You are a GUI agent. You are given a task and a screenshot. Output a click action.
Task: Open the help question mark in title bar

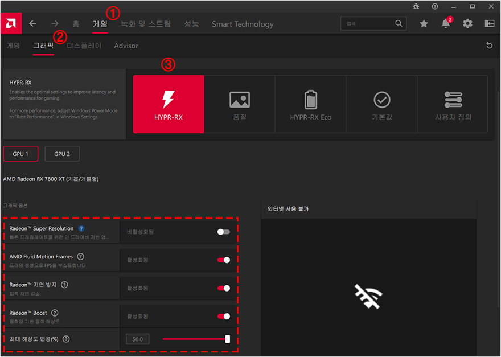pyautogui.click(x=434, y=6)
